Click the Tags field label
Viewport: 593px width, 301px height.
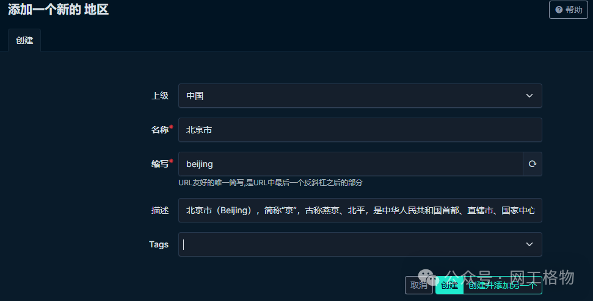point(159,244)
